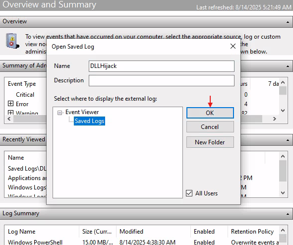The height and width of the screenshot is (245, 293).
Task: Expand the Error event type row
Action: [x=10, y=103]
